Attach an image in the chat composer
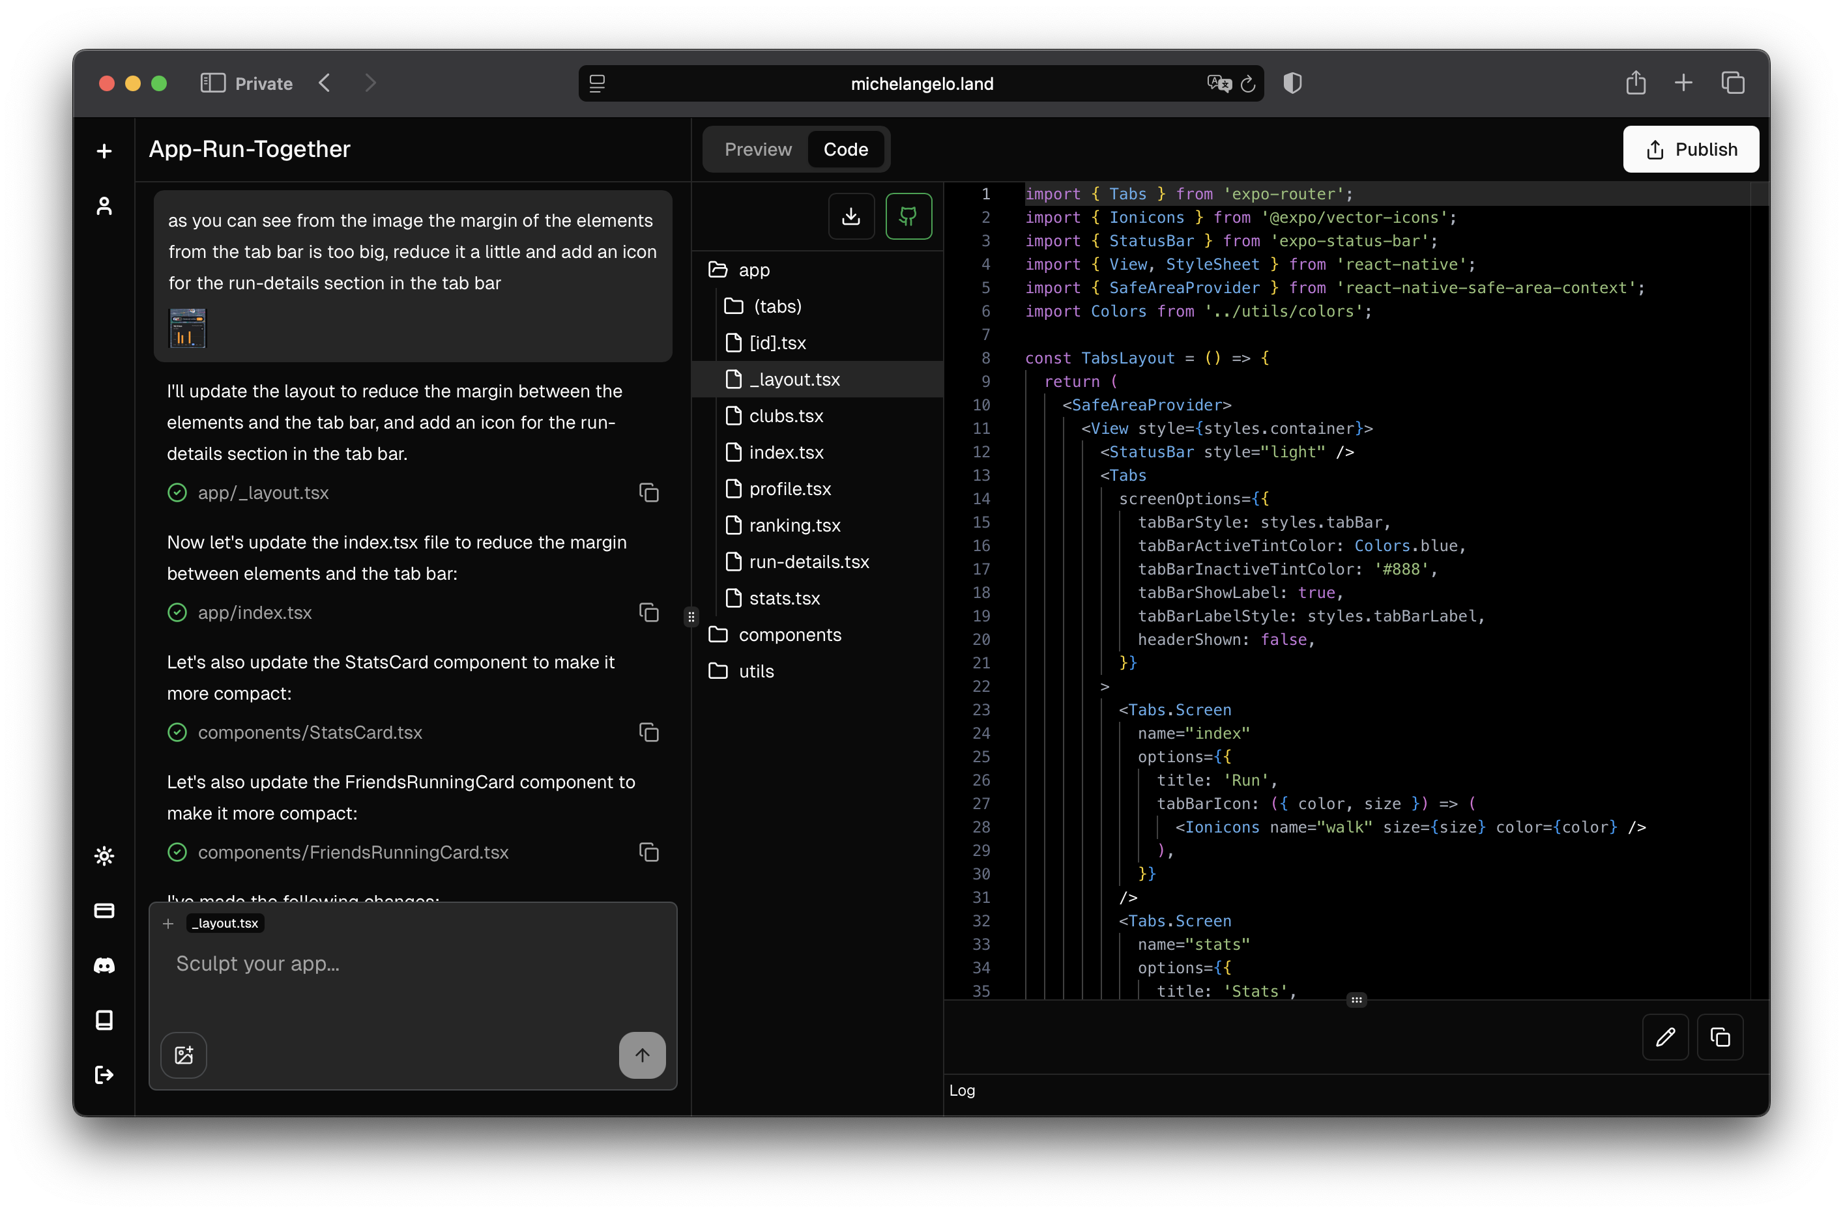Viewport: 1843px width, 1213px height. (184, 1055)
